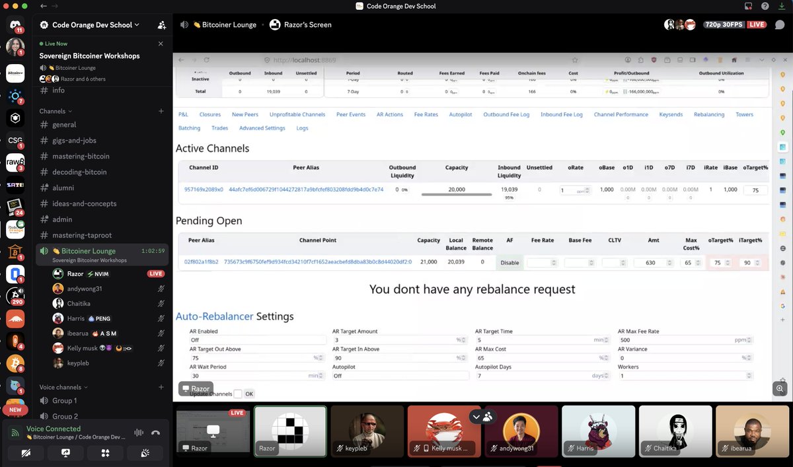Collapse the Voice channels category

pyautogui.click(x=63, y=387)
